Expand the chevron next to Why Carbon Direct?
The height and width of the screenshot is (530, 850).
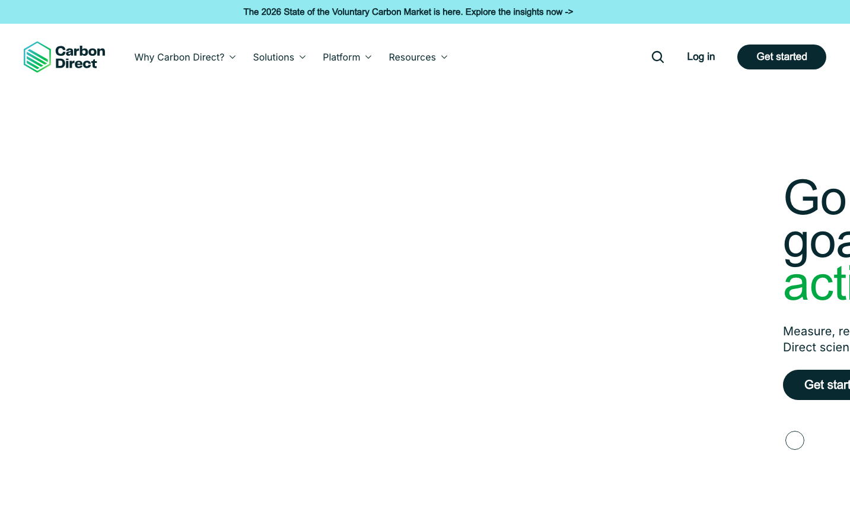click(x=233, y=58)
